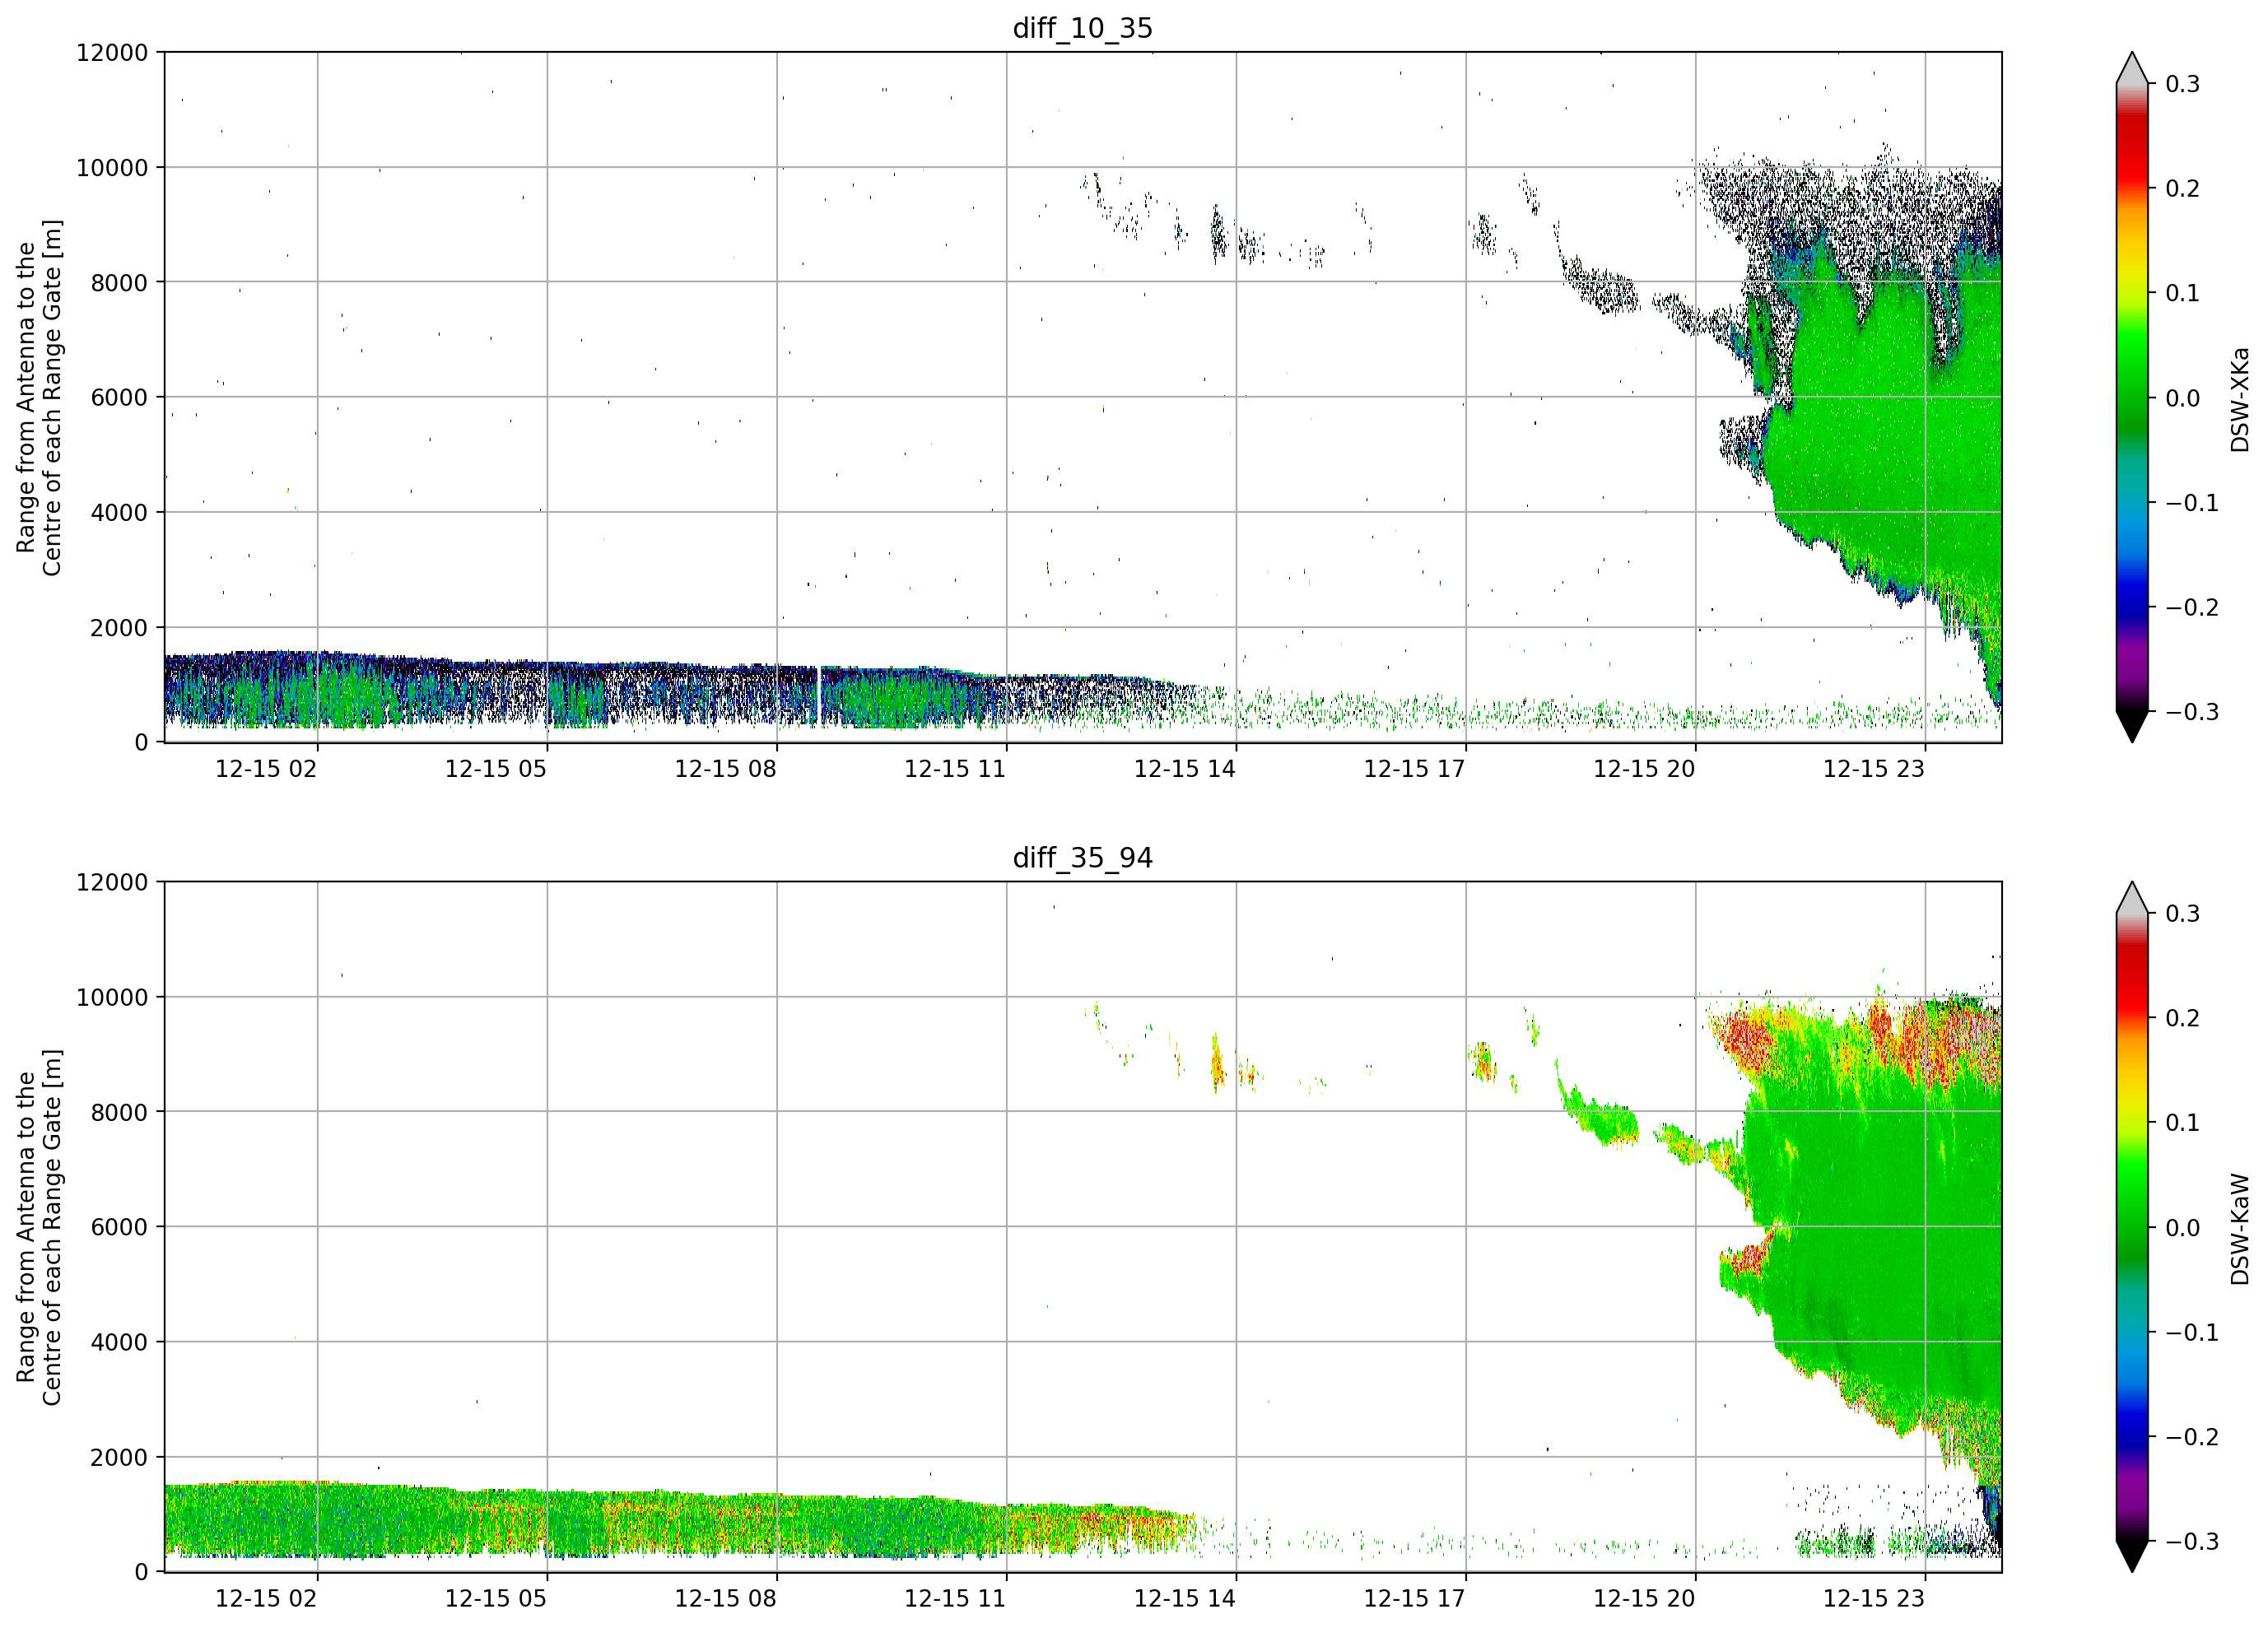This screenshot has height=1628, width=2268.
Task: Click the '0.1' tick on the DSW-KaW colorbar
Action: pos(2182,1123)
